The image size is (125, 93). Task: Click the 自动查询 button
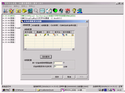(x=46, y=57)
